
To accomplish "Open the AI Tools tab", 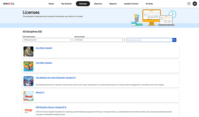I will (149, 4).
